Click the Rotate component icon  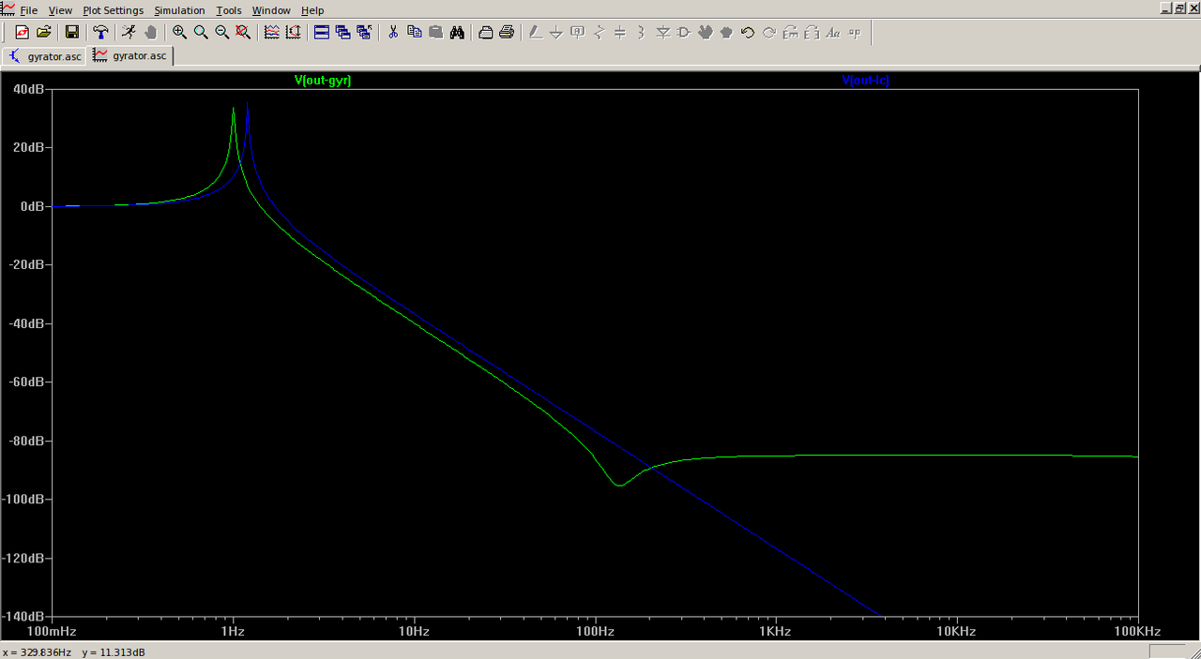(790, 32)
